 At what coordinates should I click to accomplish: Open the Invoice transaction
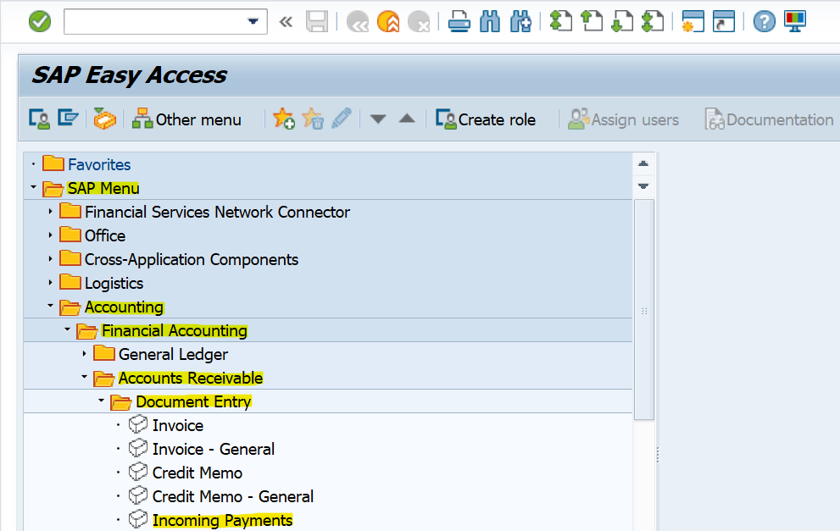178,425
